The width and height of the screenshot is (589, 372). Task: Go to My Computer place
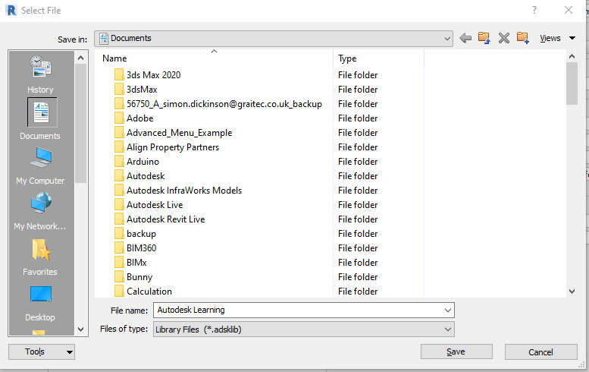click(41, 166)
